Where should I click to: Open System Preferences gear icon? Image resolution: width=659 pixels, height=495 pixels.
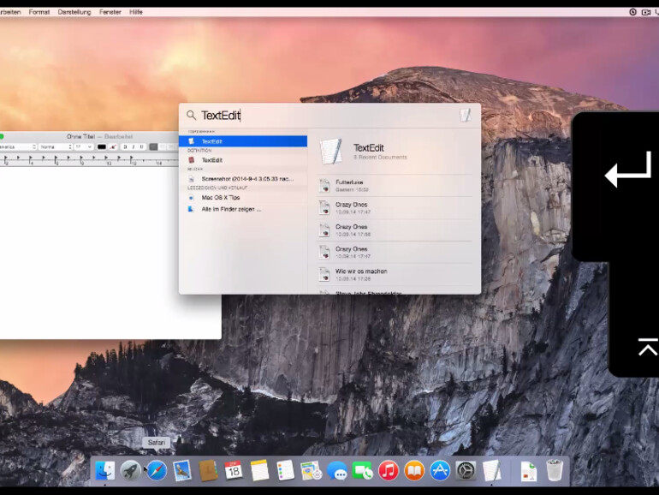click(x=466, y=470)
